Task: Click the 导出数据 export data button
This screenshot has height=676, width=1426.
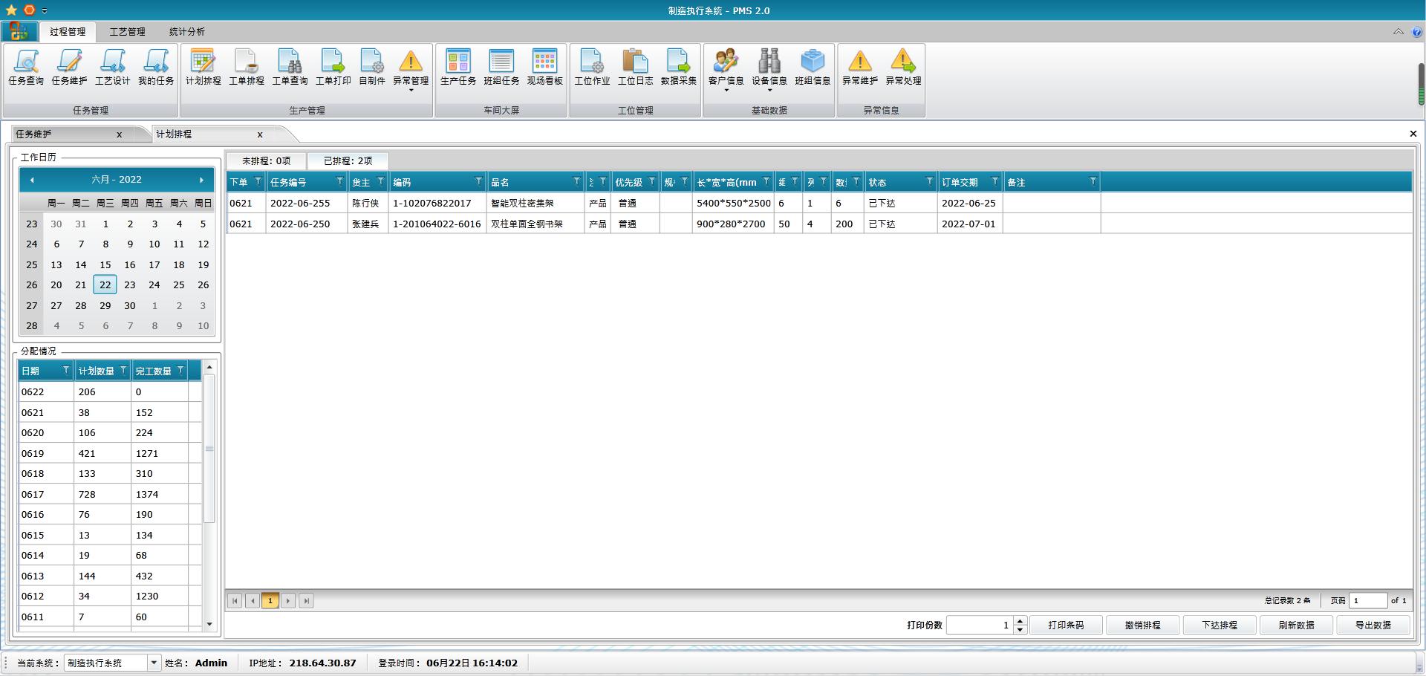Action: point(1373,625)
